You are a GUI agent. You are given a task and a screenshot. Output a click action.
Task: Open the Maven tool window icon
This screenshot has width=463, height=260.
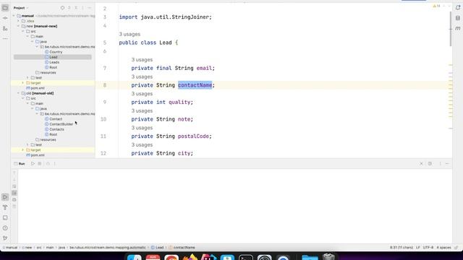[458, 28]
